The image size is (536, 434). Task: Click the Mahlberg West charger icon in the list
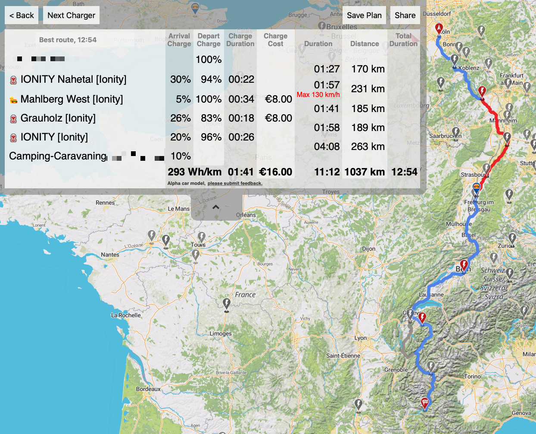(x=13, y=100)
